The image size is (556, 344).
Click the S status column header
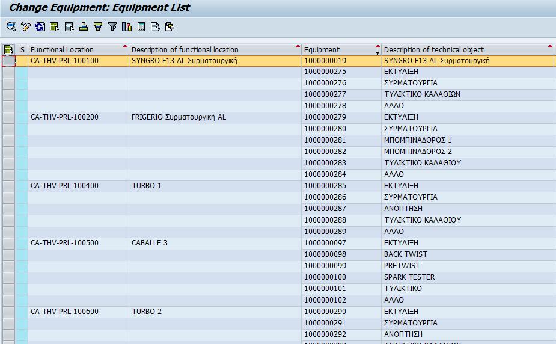coord(22,50)
